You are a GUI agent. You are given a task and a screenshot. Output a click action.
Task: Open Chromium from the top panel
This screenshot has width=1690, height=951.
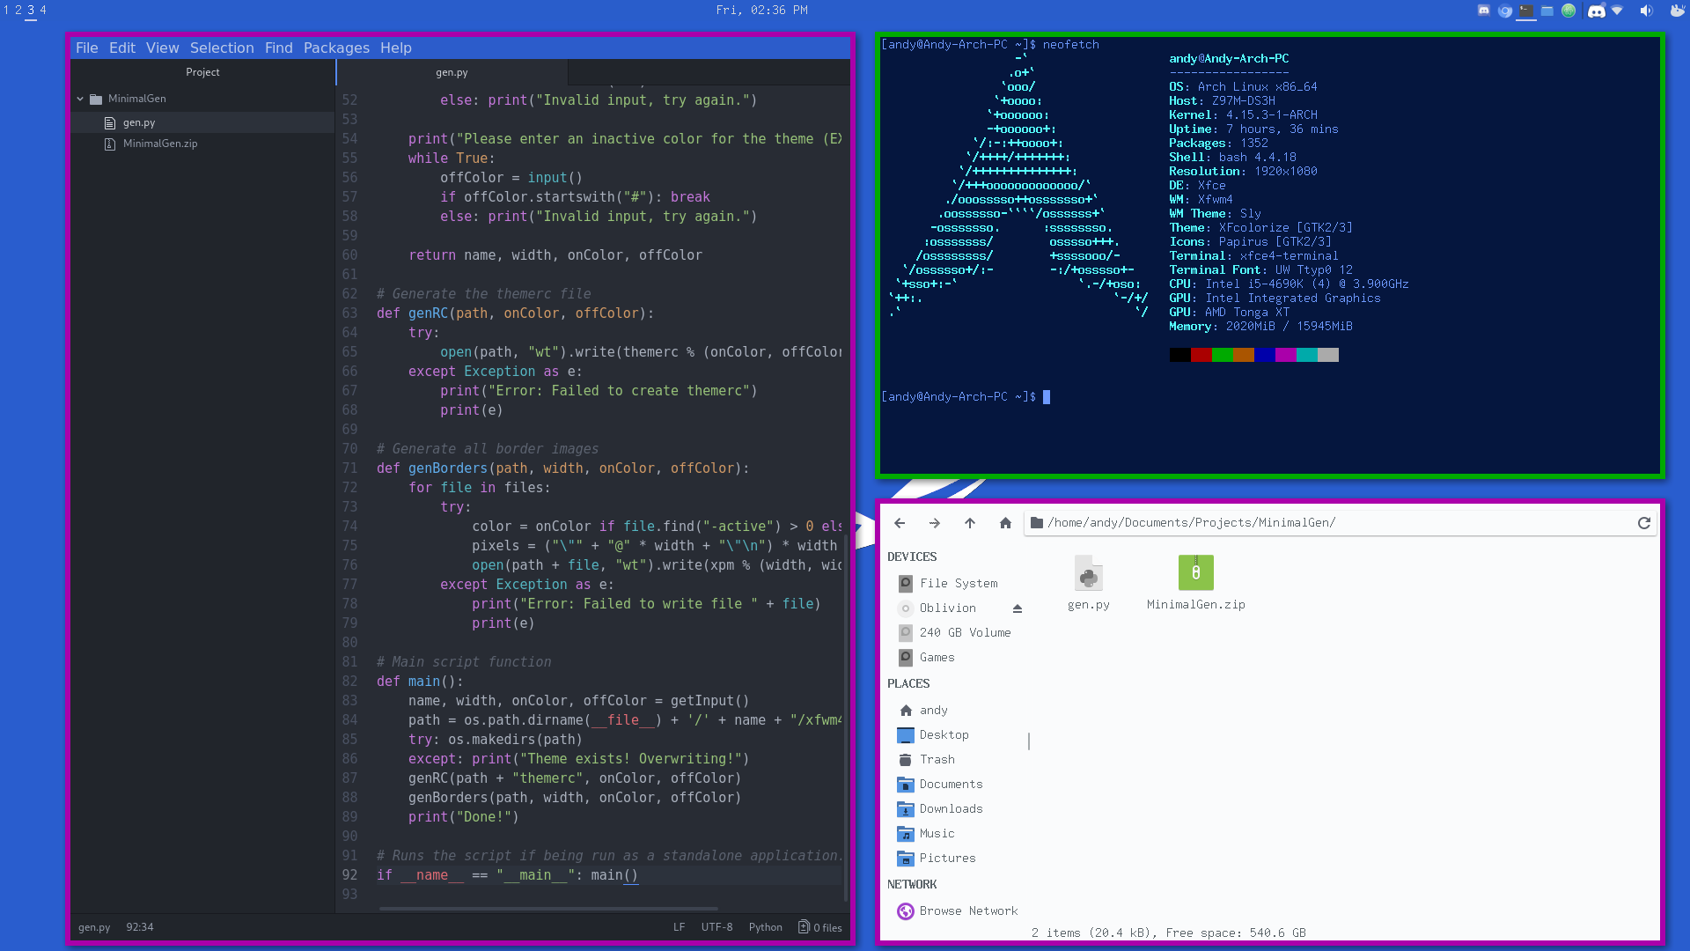point(1505,11)
